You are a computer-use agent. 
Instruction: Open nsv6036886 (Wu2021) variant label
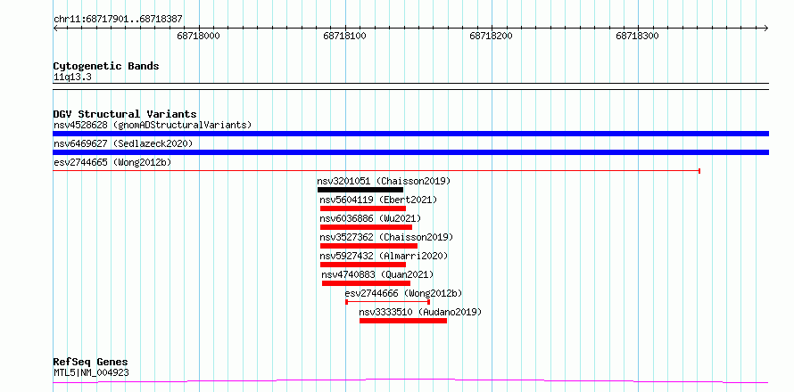370,218
